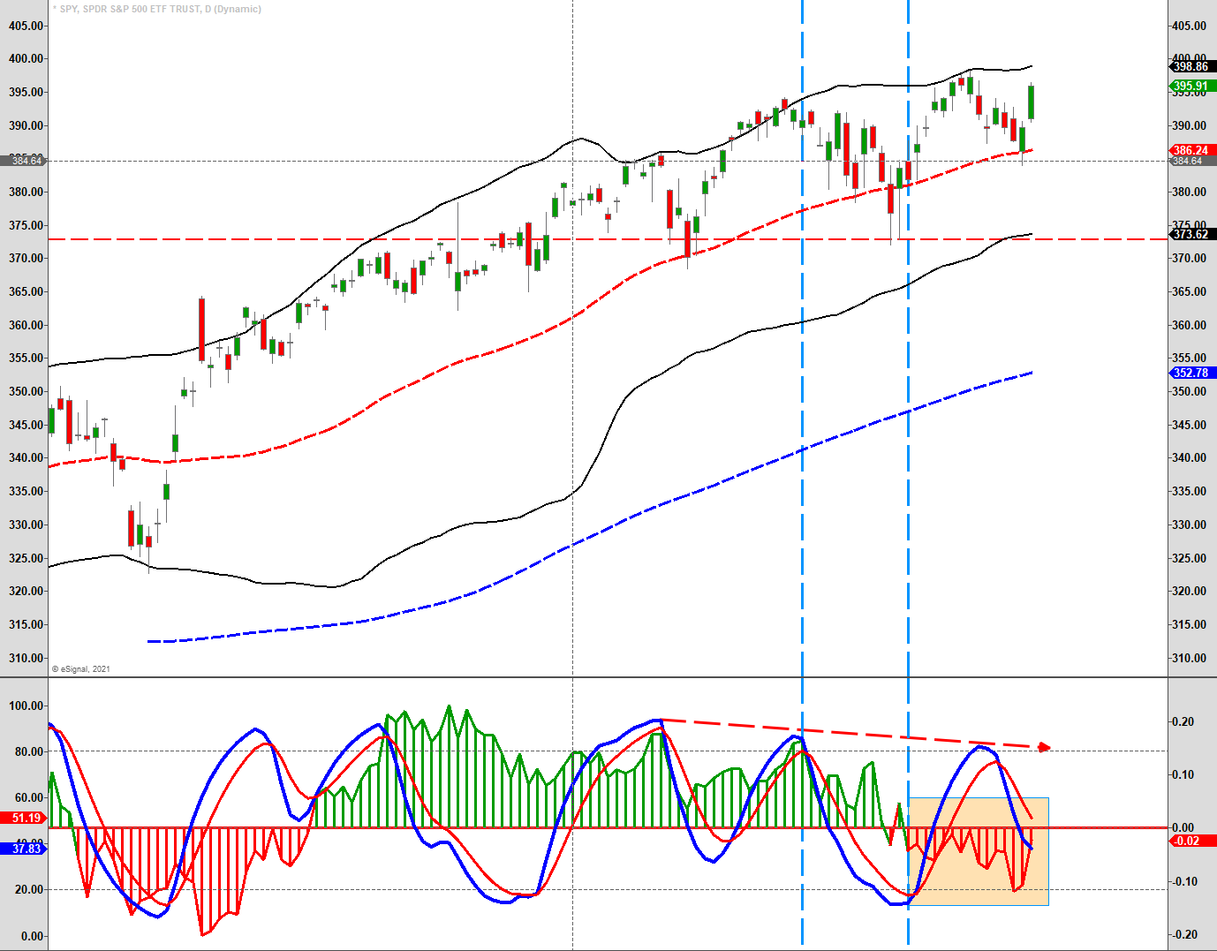Viewport: 1217px width, 951px height.
Task: Click the 345.00 label on the right price axis
Action: point(1189,425)
